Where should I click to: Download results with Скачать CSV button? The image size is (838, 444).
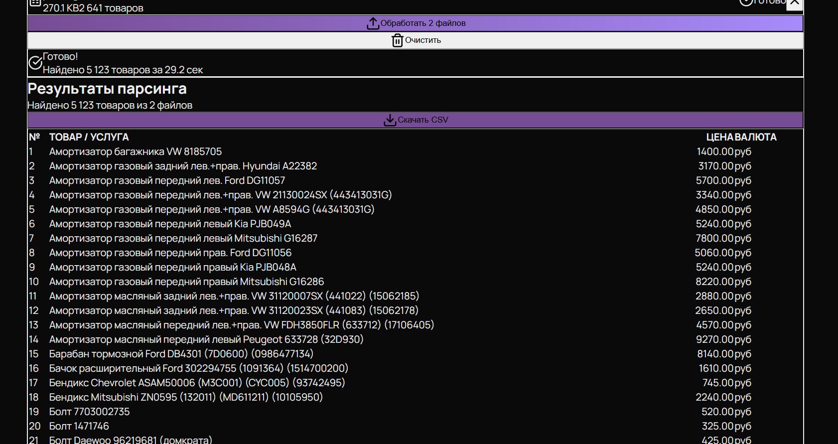tap(415, 120)
